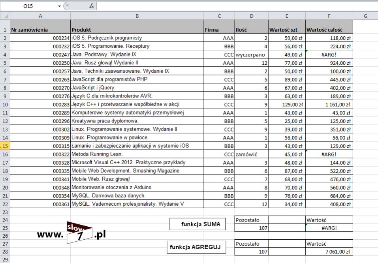
Task: Click the 107 cell in row 28
Action: (252, 252)
